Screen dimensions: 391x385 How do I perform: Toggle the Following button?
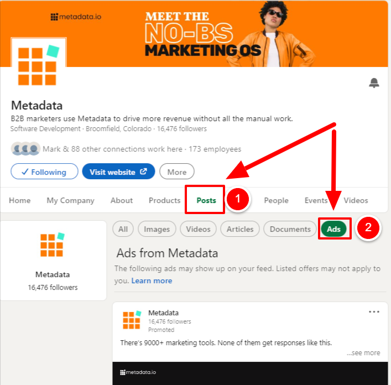pyautogui.click(x=44, y=171)
